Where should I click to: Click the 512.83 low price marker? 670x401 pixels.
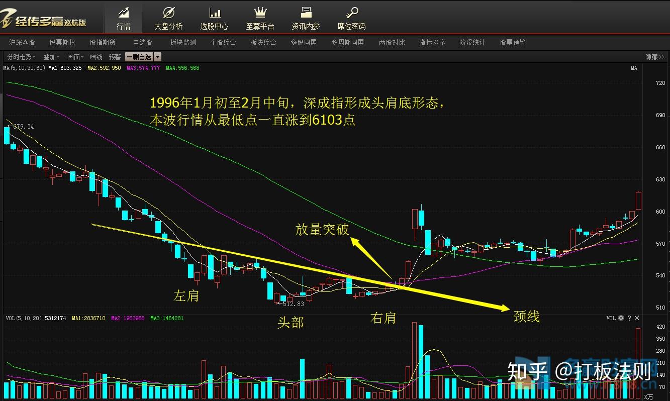click(294, 304)
